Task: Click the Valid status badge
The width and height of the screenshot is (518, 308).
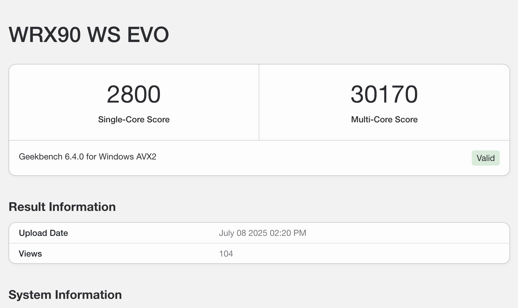Action: click(485, 158)
